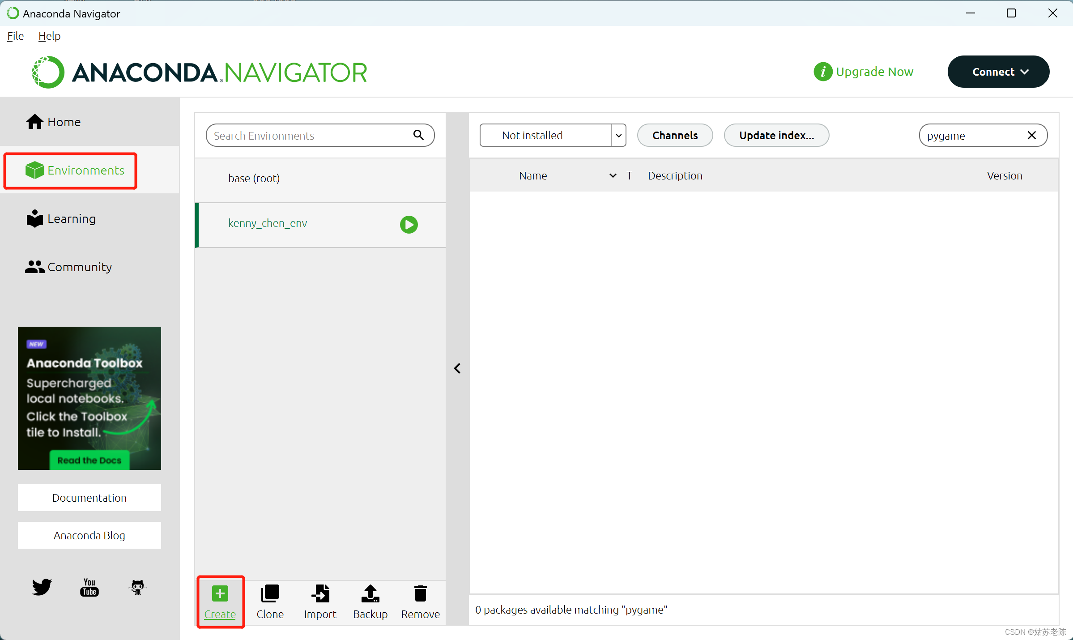Click the Clone environment icon

tap(270, 593)
